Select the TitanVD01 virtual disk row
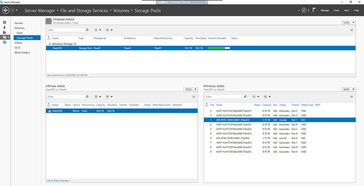This screenshot has height=186, width=364. click(x=121, y=111)
